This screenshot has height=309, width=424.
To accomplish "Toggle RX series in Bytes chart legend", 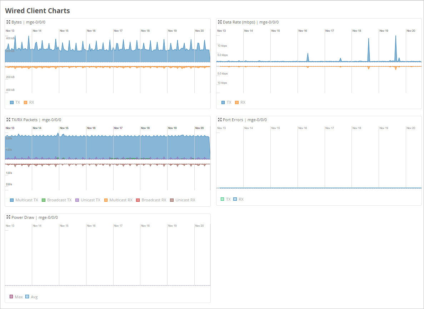I will [x=29, y=102].
